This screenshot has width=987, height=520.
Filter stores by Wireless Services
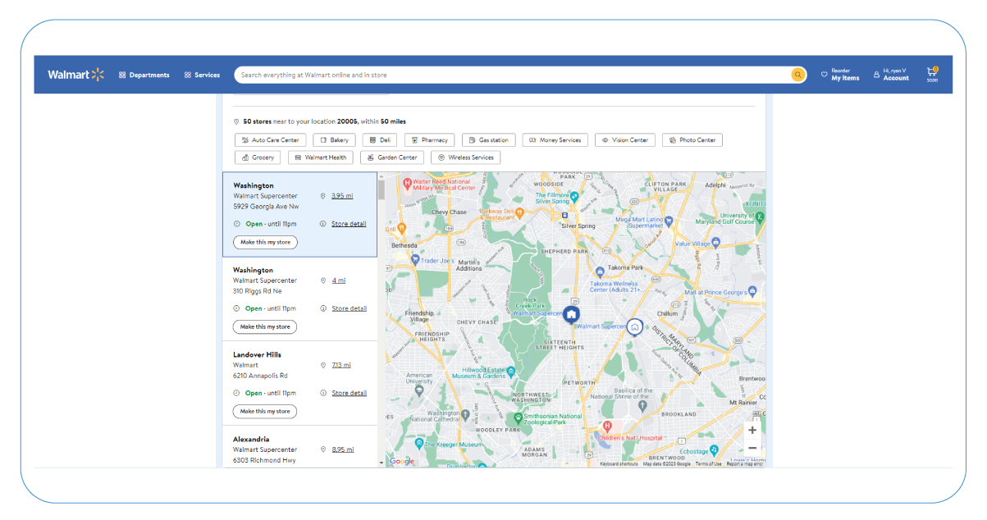(466, 157)
